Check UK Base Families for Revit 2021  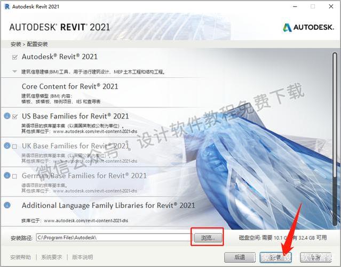point(14,146)
